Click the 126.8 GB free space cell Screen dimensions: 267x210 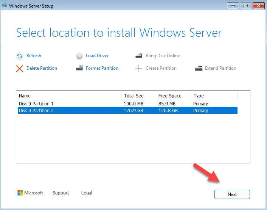coord(168,110)
